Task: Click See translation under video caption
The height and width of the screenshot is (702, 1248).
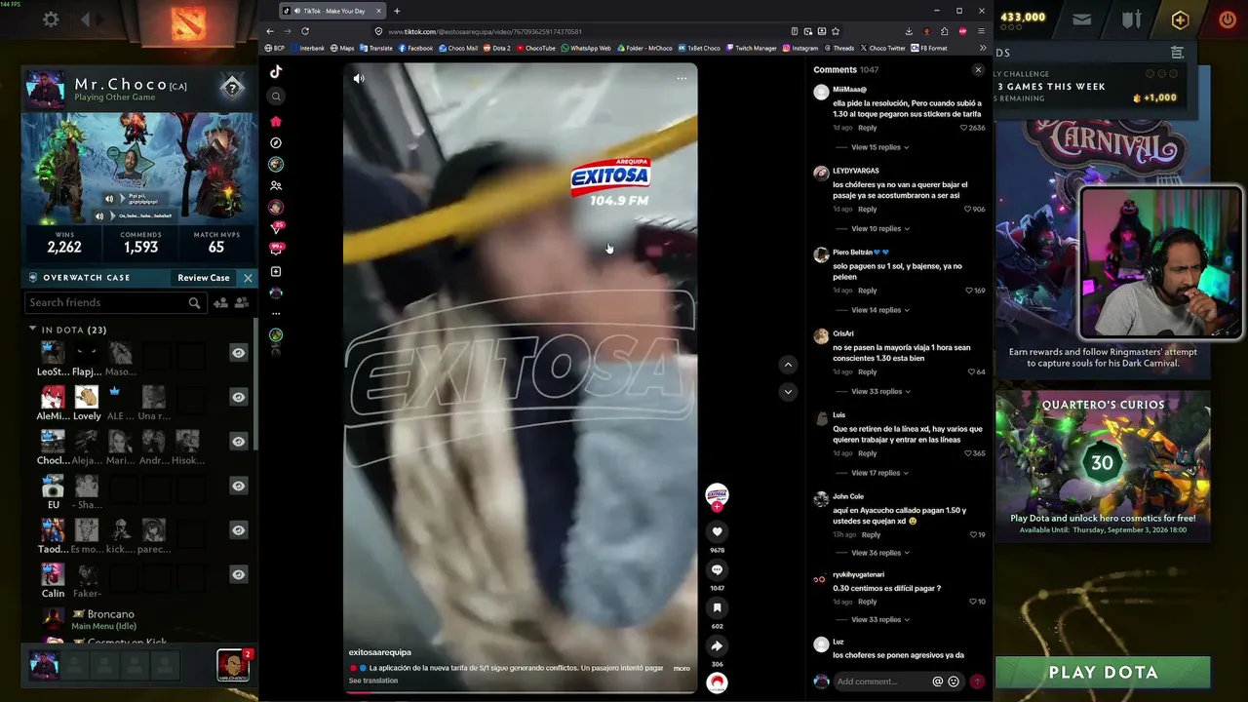Action: click(373, 681)
